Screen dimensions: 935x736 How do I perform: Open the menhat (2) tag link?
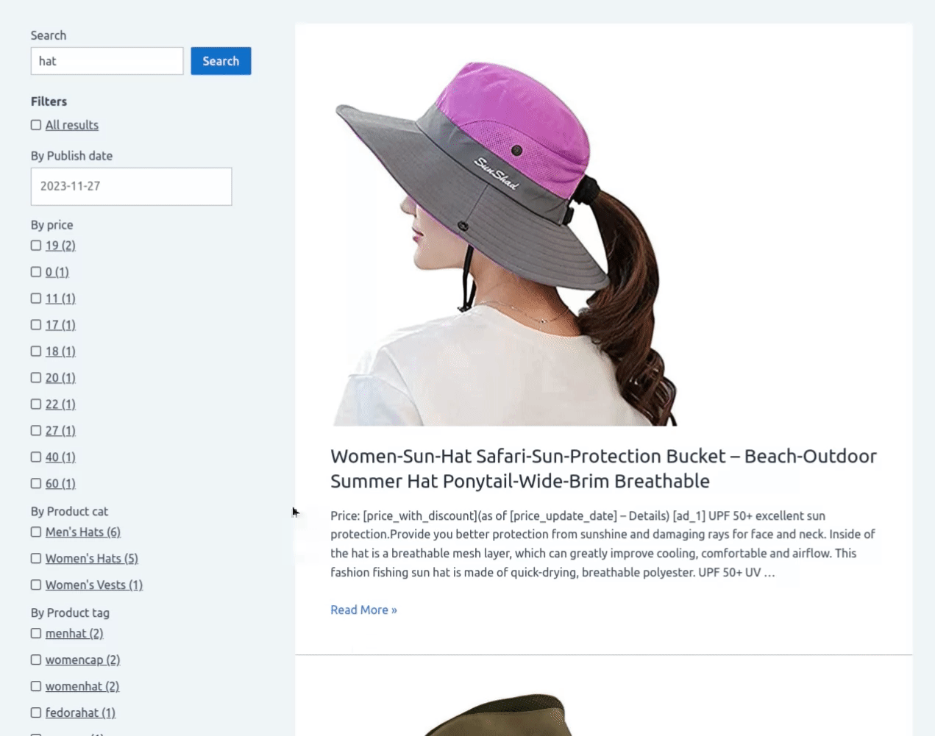[x=74, y=634]
